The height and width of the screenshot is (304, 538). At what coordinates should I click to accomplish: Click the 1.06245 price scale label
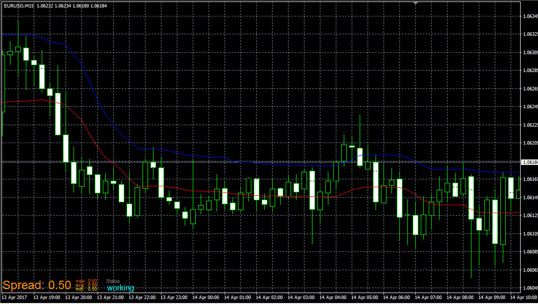tap(530, 107)
